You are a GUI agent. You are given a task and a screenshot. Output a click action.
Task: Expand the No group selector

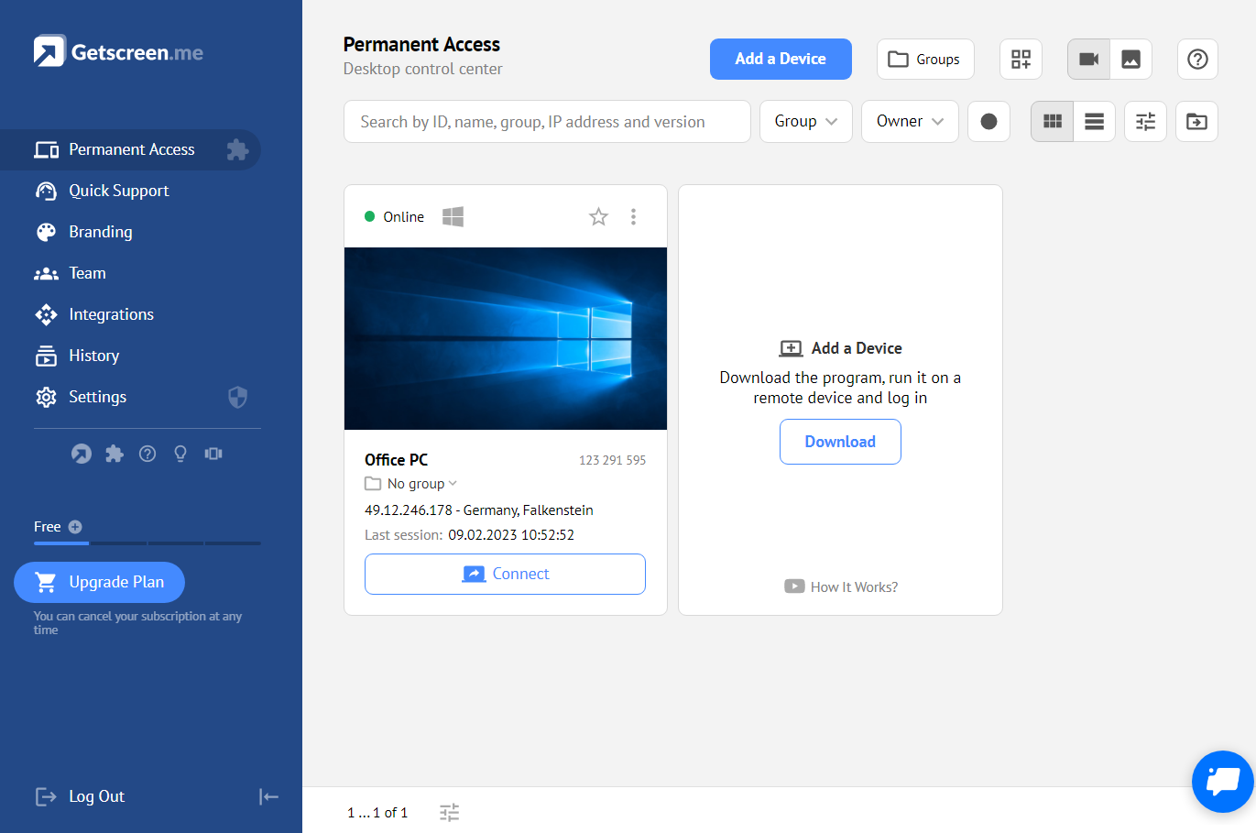click(x=411, y=484)
